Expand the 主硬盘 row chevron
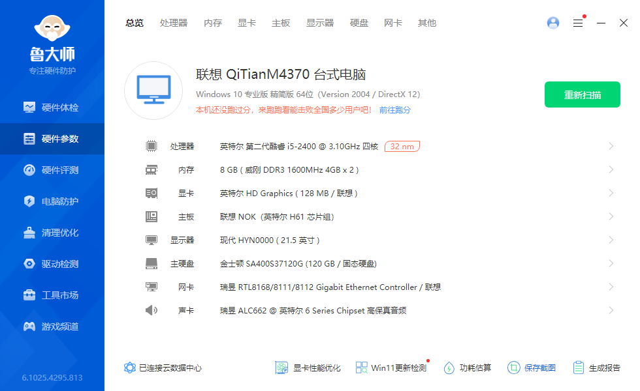The height and width of the screenshot is (391, 640). pyautogui.click(x=611, y=263)
